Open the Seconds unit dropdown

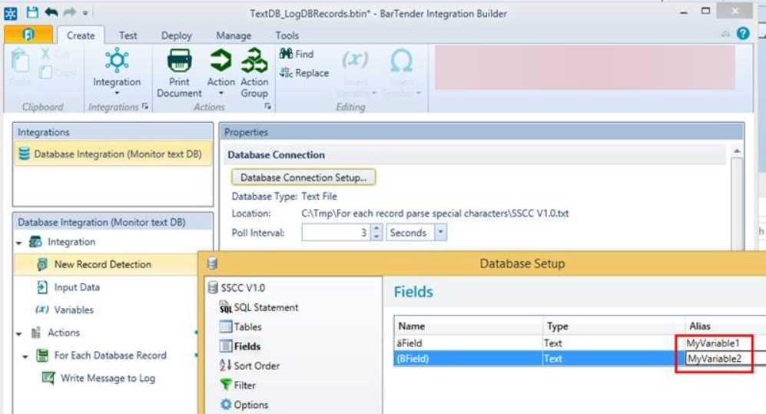pos(441,233)
